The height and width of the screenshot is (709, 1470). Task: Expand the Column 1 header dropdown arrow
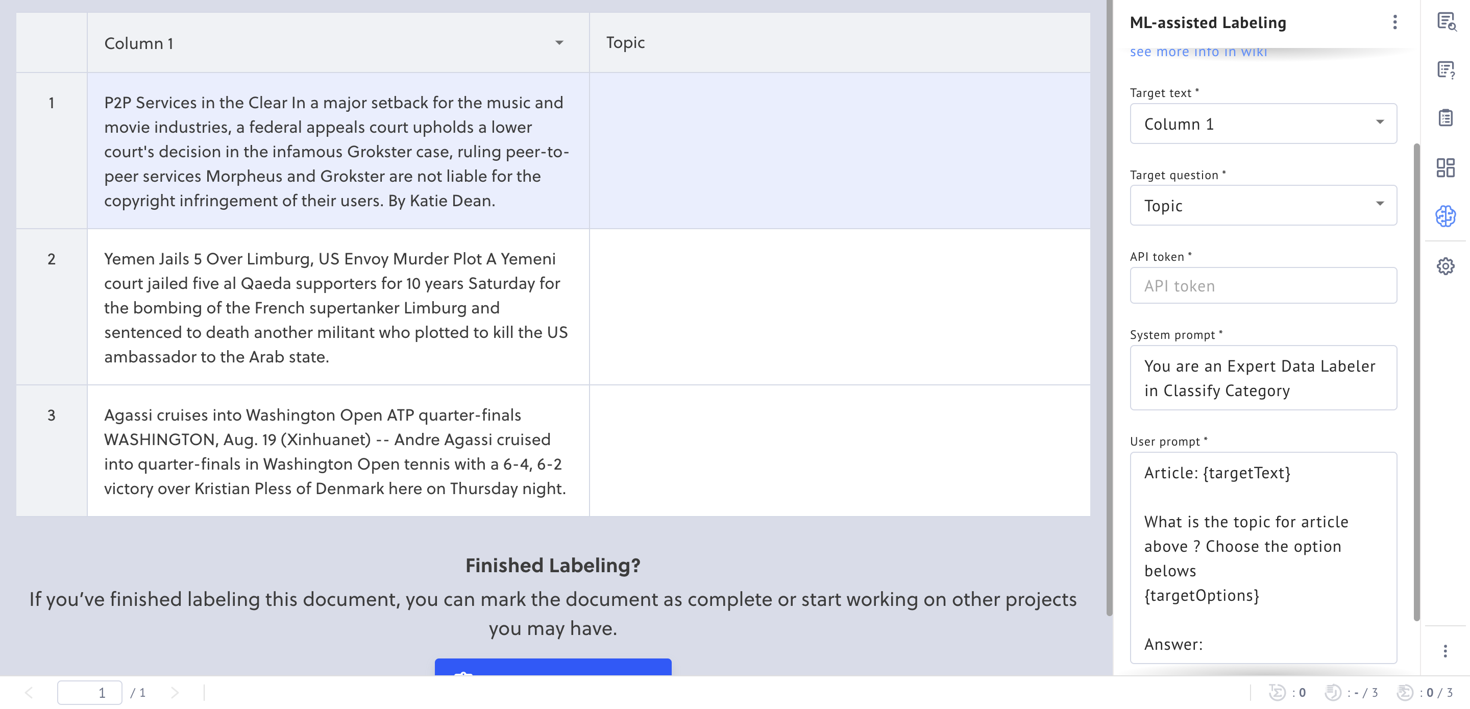tap(559, 43)
